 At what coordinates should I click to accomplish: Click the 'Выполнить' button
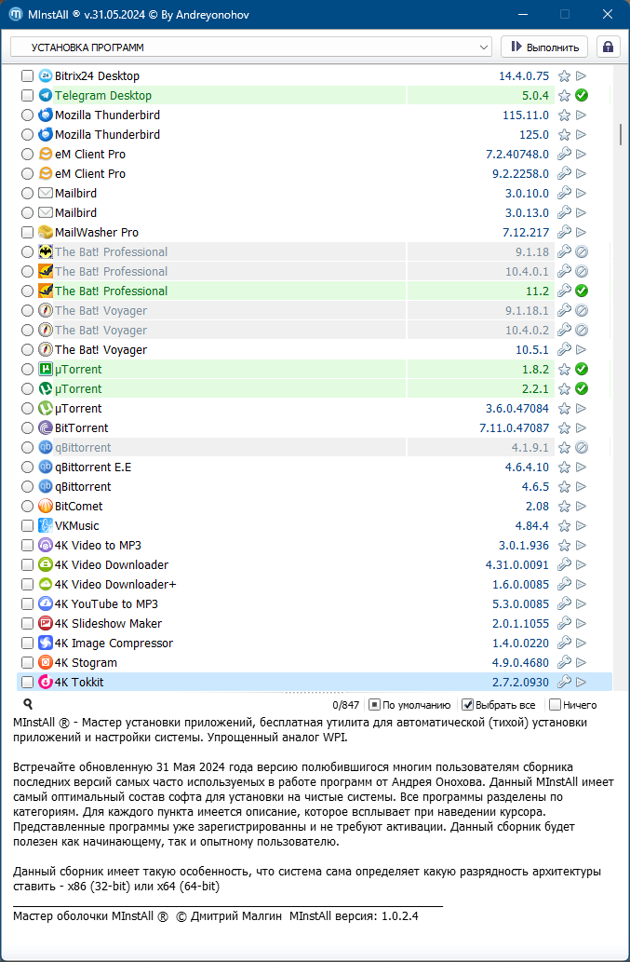544,47
